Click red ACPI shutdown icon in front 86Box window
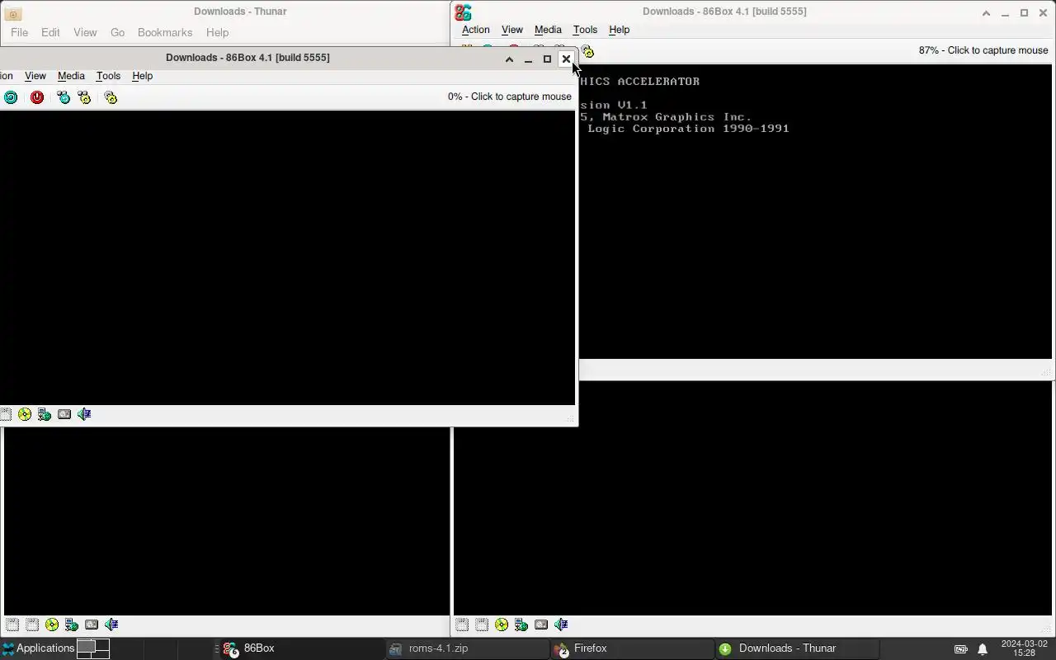The width and height of the screenshot is (1056, 660). 37,97
